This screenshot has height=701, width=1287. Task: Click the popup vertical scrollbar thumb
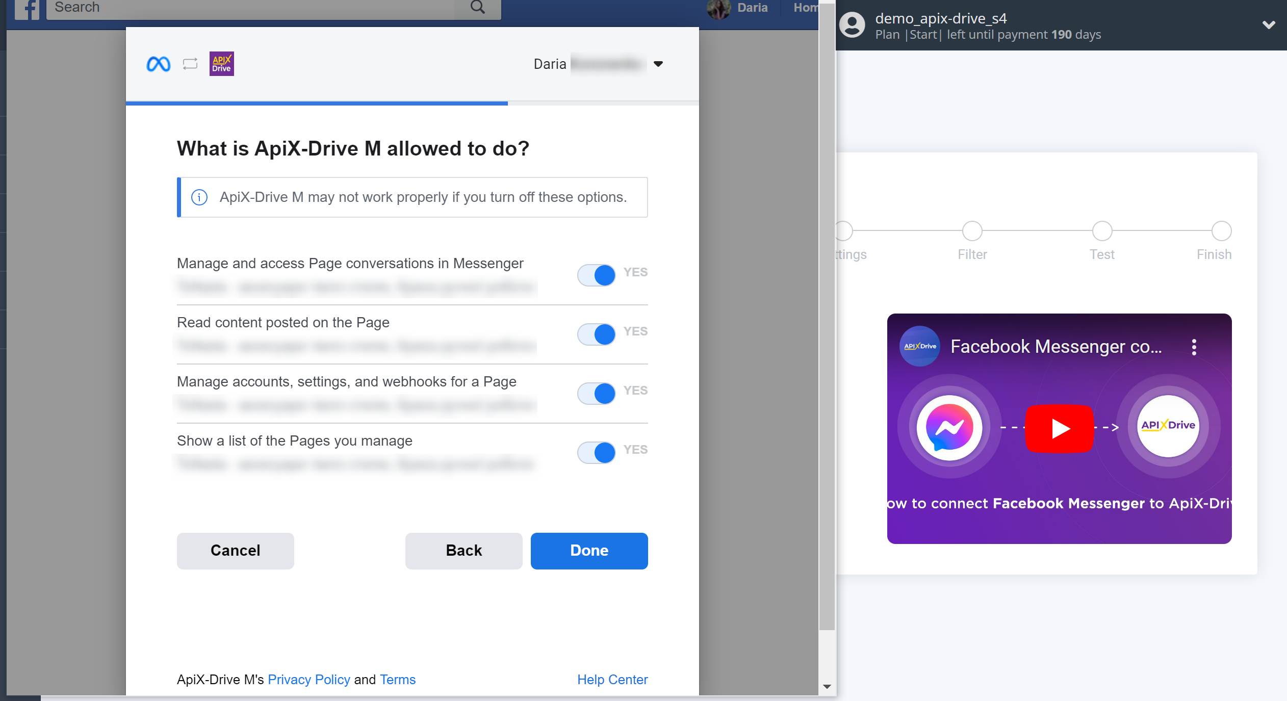pos(827,316)
